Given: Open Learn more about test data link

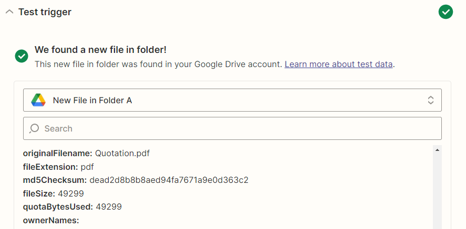Looking at the screenshot, I should (338, 64).
